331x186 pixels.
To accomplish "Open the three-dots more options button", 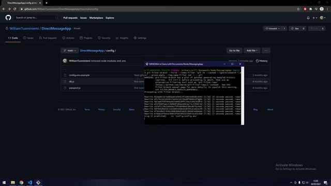I will click(266, 51).
